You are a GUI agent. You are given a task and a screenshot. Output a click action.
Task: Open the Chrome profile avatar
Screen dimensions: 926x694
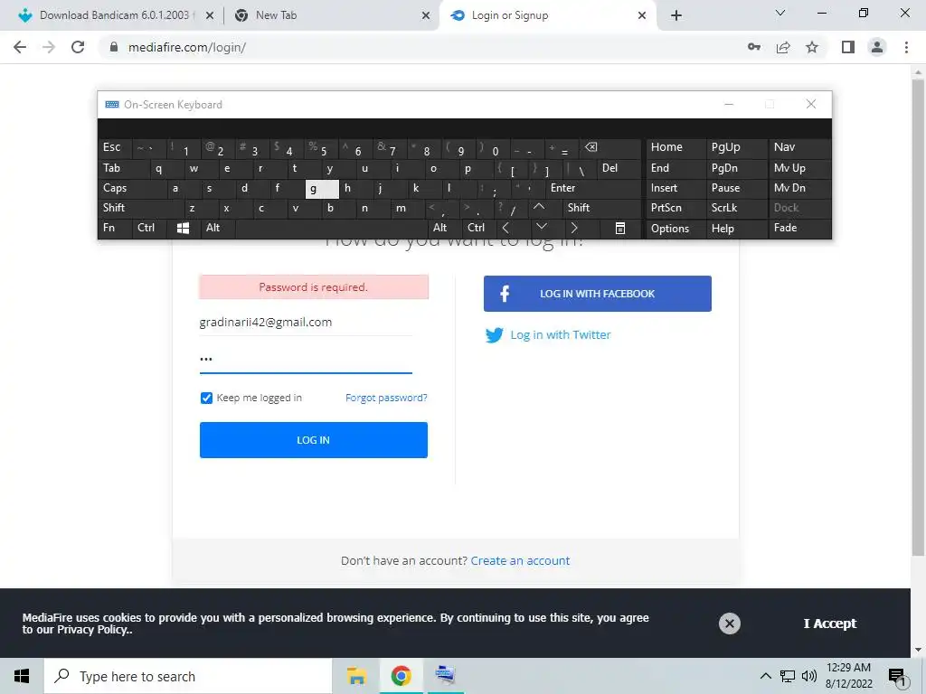click(x=877, y=47)
